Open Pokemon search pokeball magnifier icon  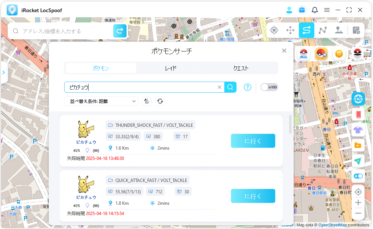pyautogui.click(x=321, y=54)
